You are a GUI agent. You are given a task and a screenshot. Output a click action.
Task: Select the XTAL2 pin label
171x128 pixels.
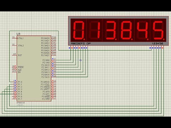click(21, 46)
